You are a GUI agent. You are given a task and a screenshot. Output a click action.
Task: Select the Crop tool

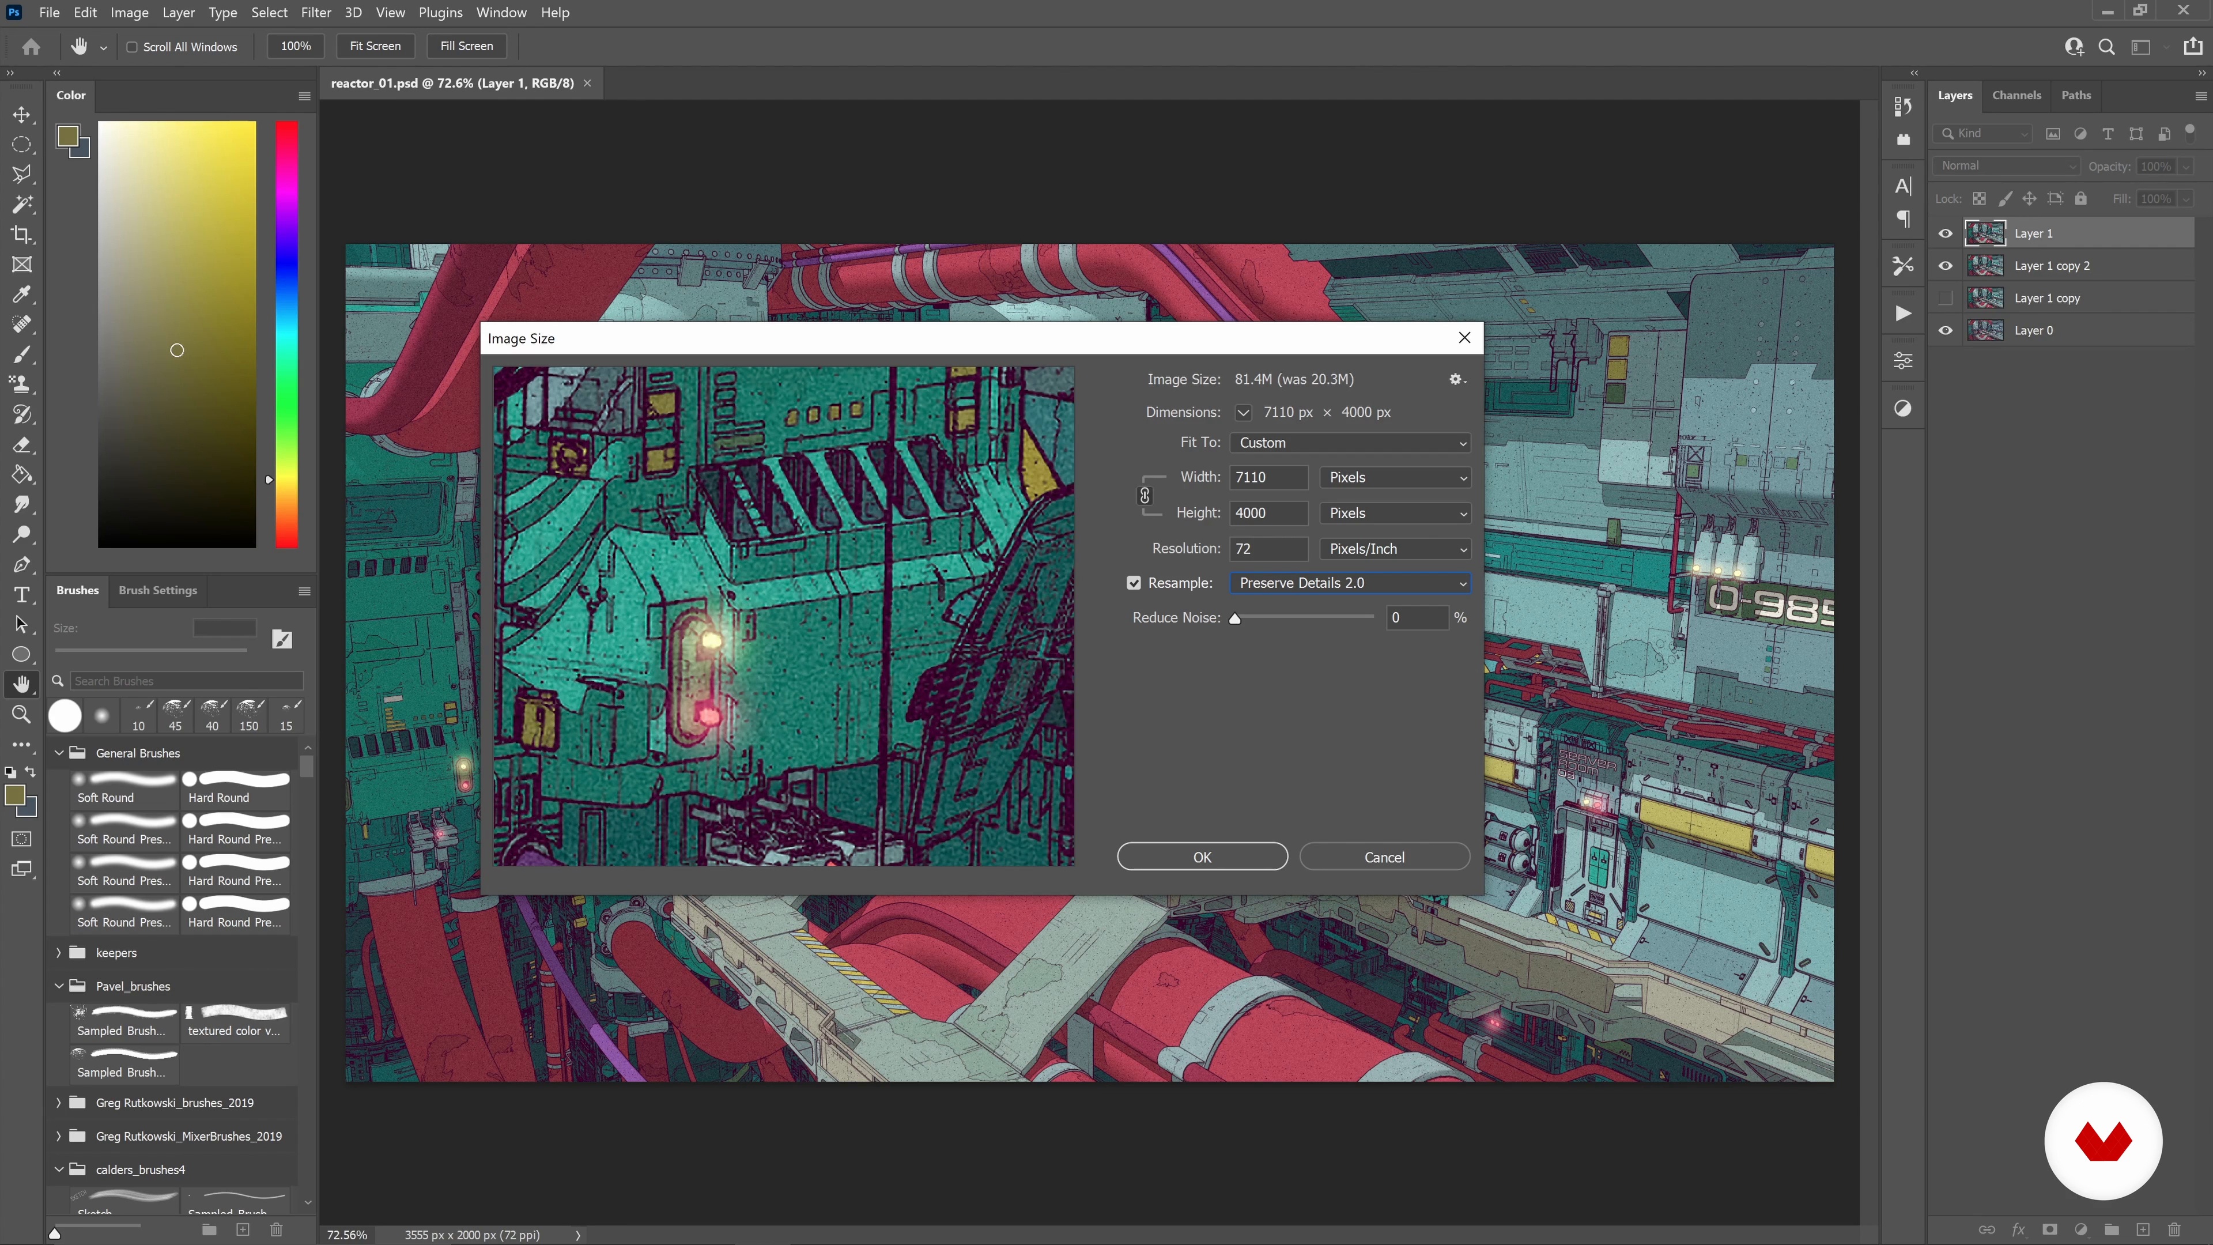[x=21, y=235]
